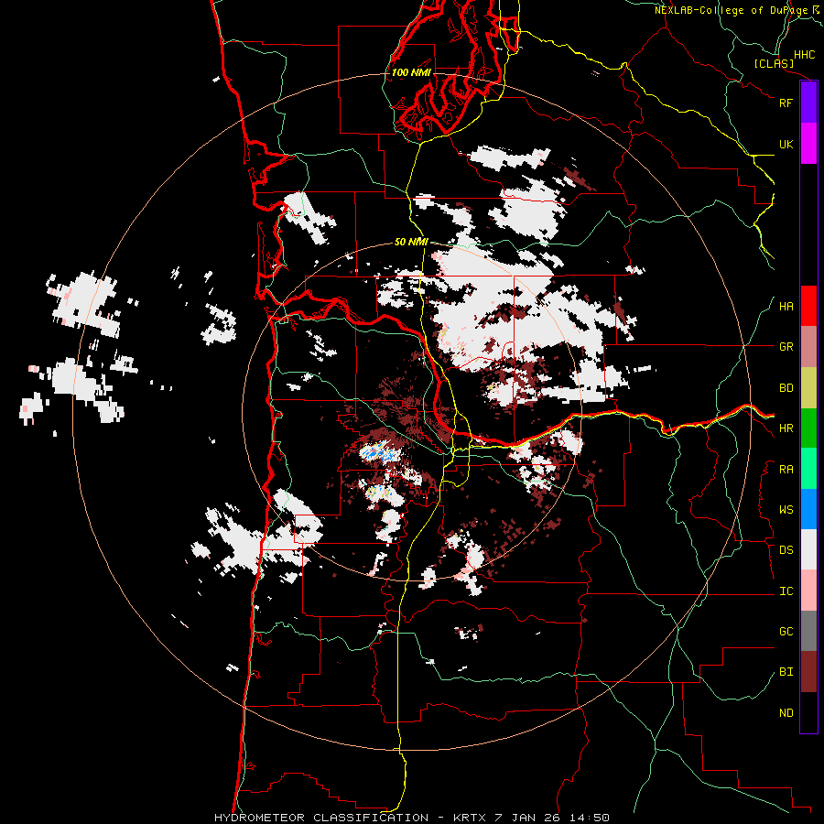824x824 pixels.
Task: Click the BI legend label
Action: pos(786,672)
